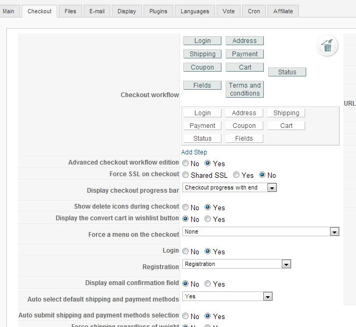Click the Shipping step in the workflow box
Viewport: 356px width, 327px height.
286,113
